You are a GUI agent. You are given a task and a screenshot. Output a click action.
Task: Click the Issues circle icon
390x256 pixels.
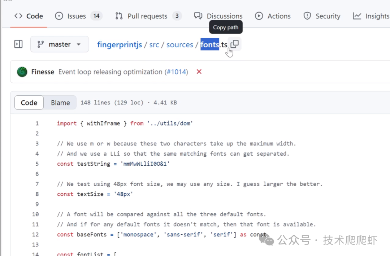(59, 16)
